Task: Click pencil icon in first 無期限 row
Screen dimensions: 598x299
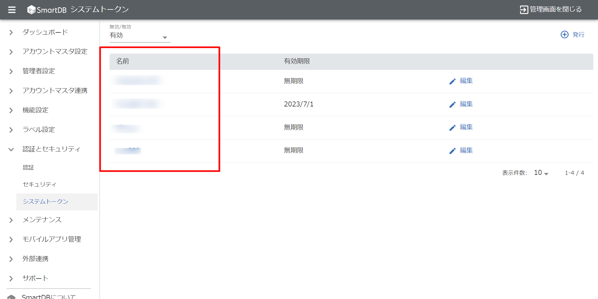Action: [452, 81]
